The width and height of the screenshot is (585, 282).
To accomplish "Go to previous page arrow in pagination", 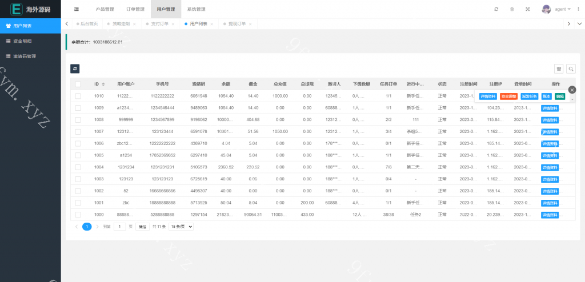I will tap(77, 227).
